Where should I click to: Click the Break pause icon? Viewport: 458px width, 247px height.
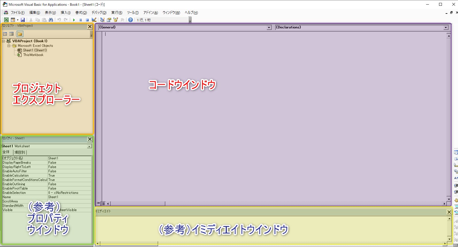pyautogui.click(x=81, y=20)
